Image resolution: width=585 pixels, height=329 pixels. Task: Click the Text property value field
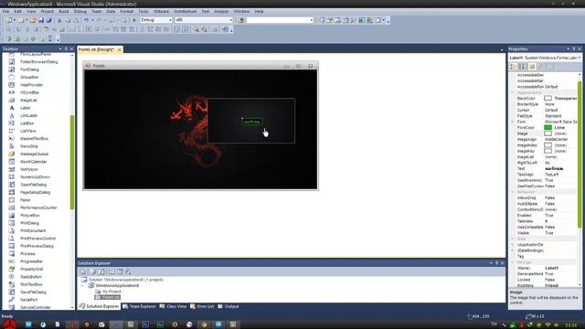pyautogui.click(x=560, y=168)
